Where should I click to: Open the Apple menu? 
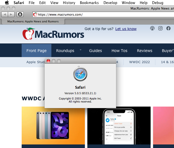(x=7, y=3)
